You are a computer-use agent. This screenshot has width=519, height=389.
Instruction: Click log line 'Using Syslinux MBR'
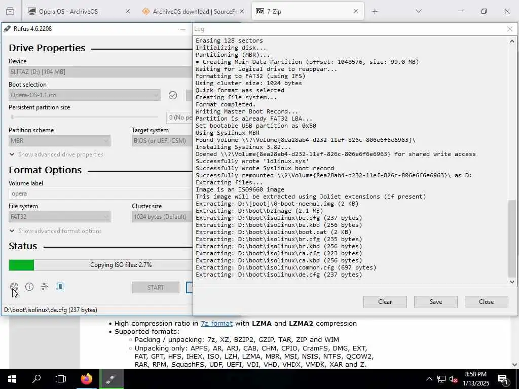tap(228, 133)
